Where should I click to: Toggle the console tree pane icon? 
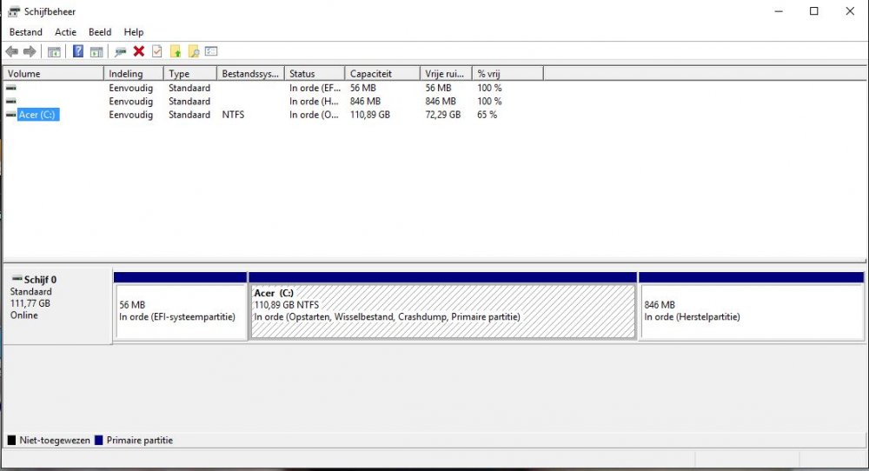pyautogui.click(x=54, y=51)
